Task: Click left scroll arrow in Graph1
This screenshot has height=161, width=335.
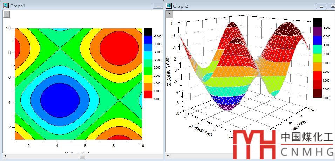Action: coord(5,156)
